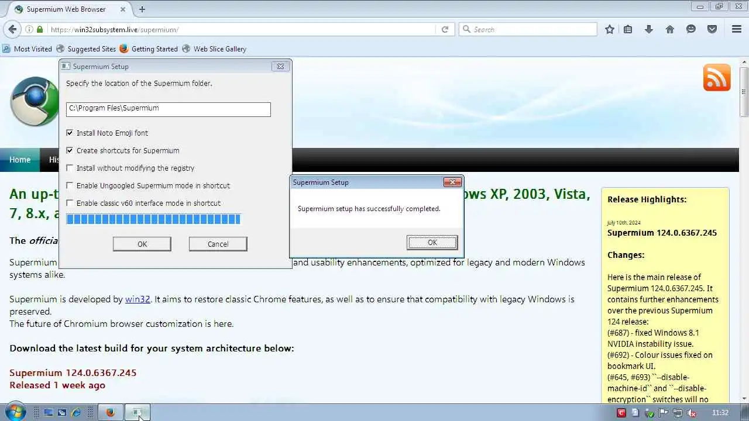Enable Ungoogled Supermium mode in shortcut

click(x=70, y=186)
